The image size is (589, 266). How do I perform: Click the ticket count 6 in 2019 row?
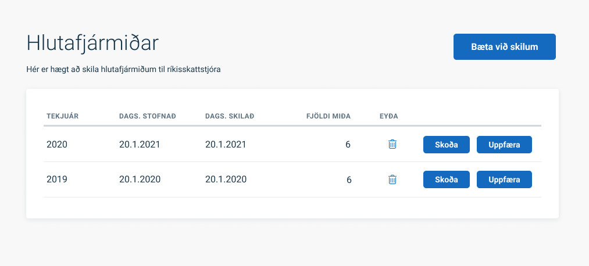click(349, 180)
